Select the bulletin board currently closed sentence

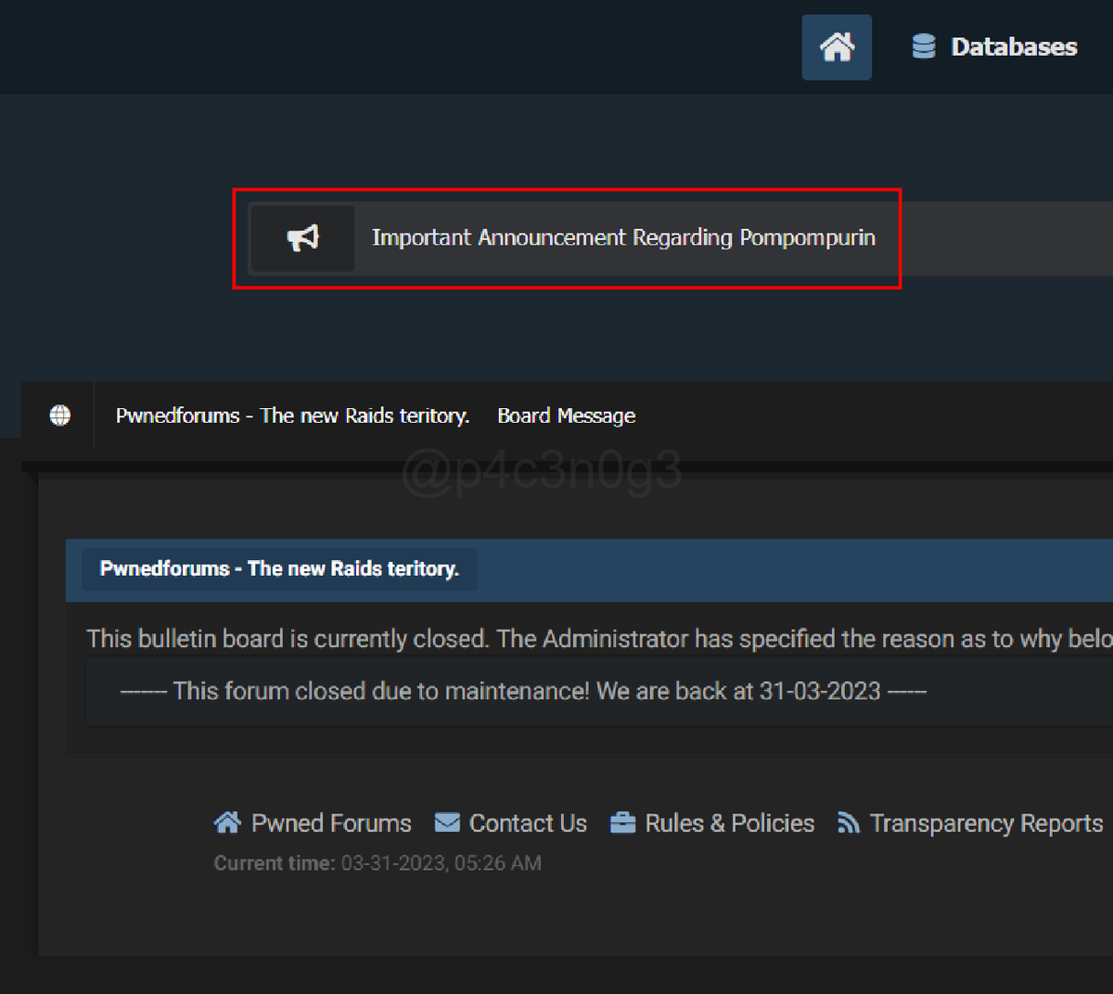(x=599, y=639)
